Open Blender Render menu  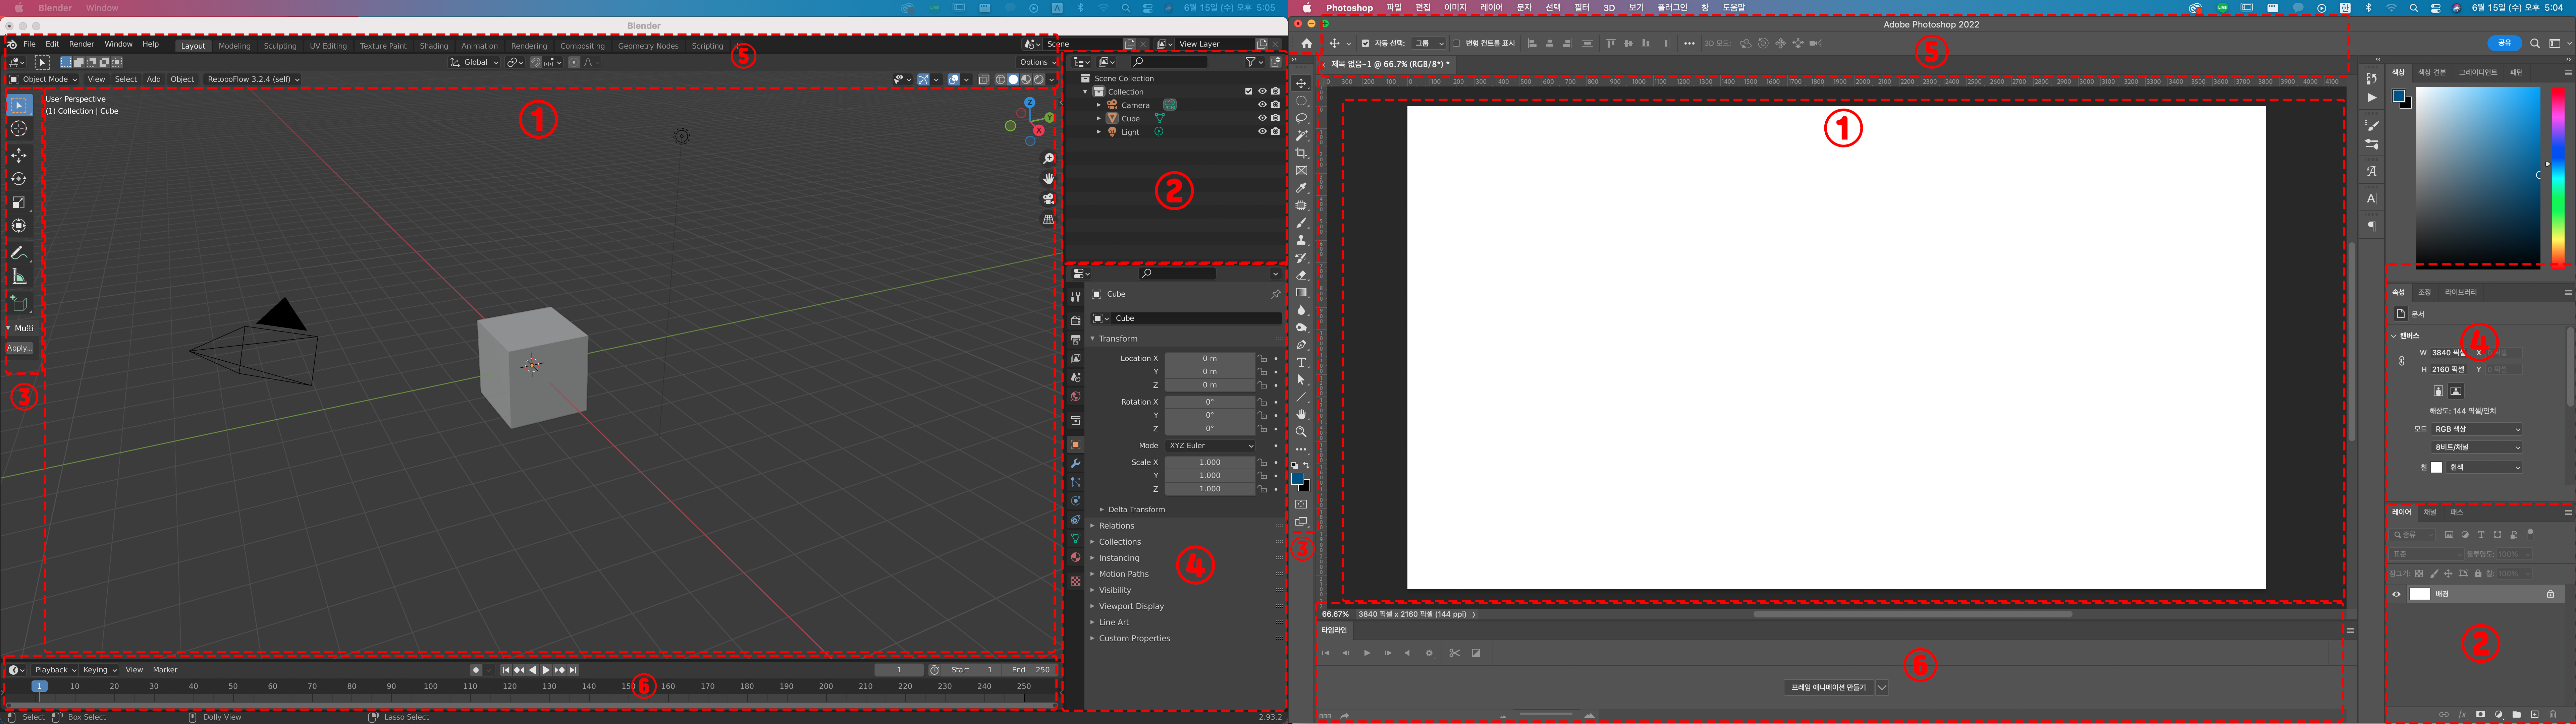coord(81,44)
